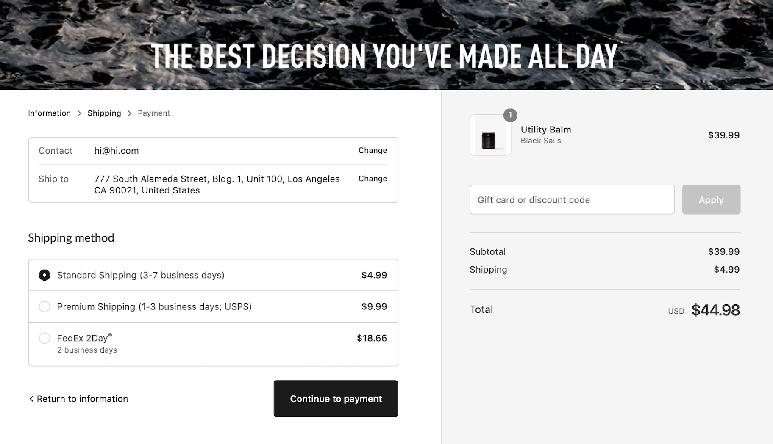773x444 pixels.
Task: Select Standard Shipping radio button
Action: click(44, 275)
